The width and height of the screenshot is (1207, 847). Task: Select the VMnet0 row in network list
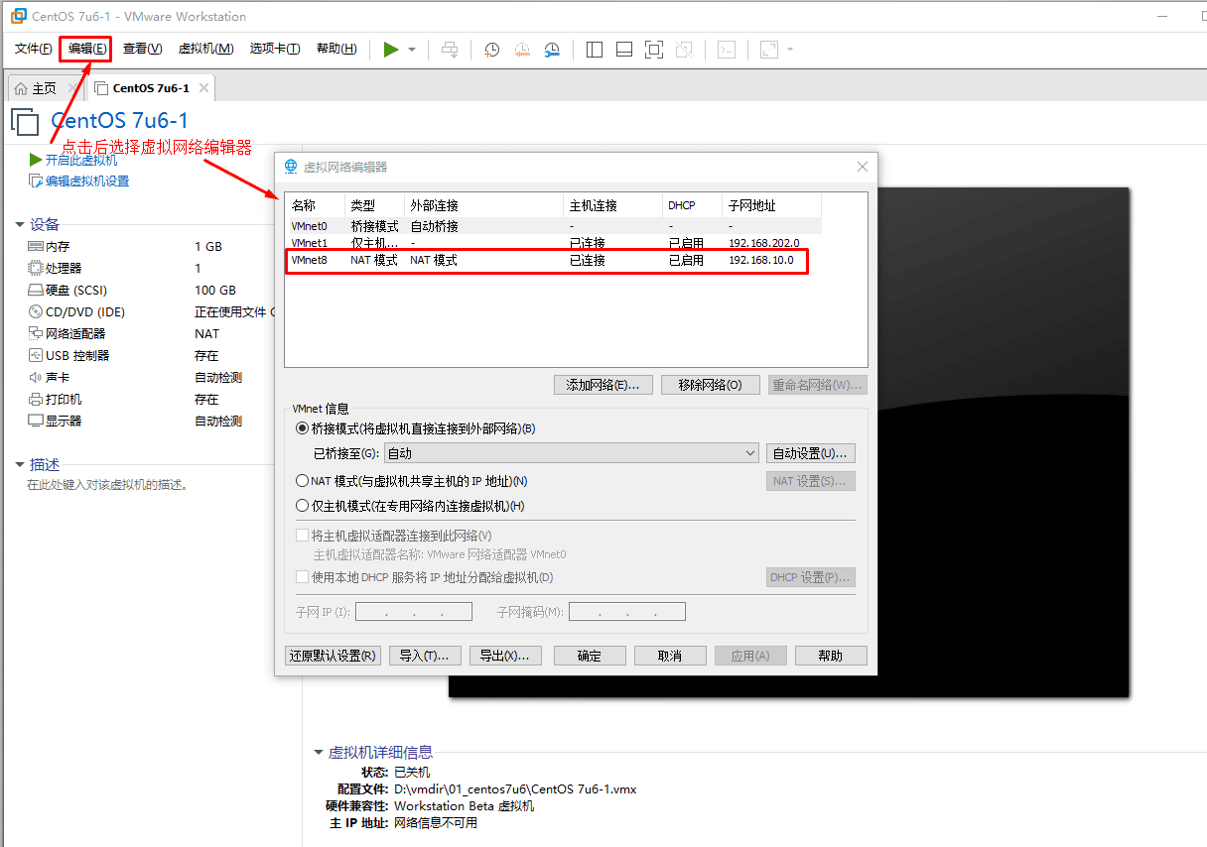pos(554,226)
